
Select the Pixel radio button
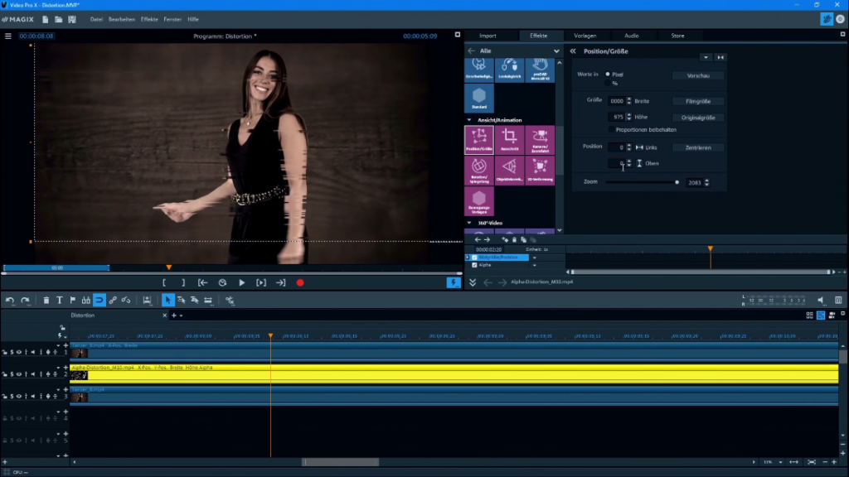[608, 75]
